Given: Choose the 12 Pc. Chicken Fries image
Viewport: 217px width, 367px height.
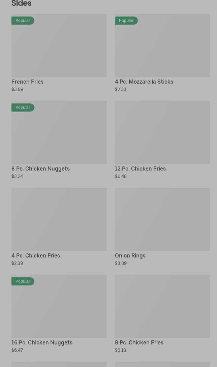Looking at the screenshot, I should (x=162, y=132).
